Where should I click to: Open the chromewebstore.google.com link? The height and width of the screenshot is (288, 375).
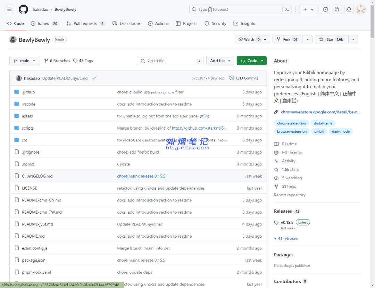pyautogui.click(x=320, y=112)
